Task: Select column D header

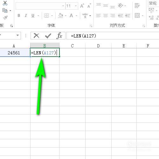Action: point(98,46)
